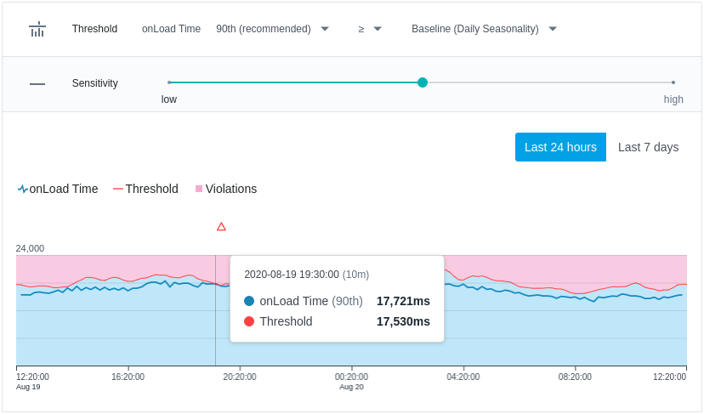704x414 pixels.
Task: Click the high end of Sensitivity slider
Action: tap(673, 82)
